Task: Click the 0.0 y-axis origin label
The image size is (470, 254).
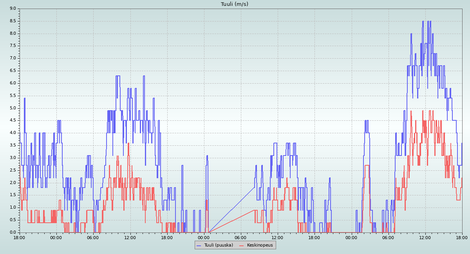Action: coord(13,233)
